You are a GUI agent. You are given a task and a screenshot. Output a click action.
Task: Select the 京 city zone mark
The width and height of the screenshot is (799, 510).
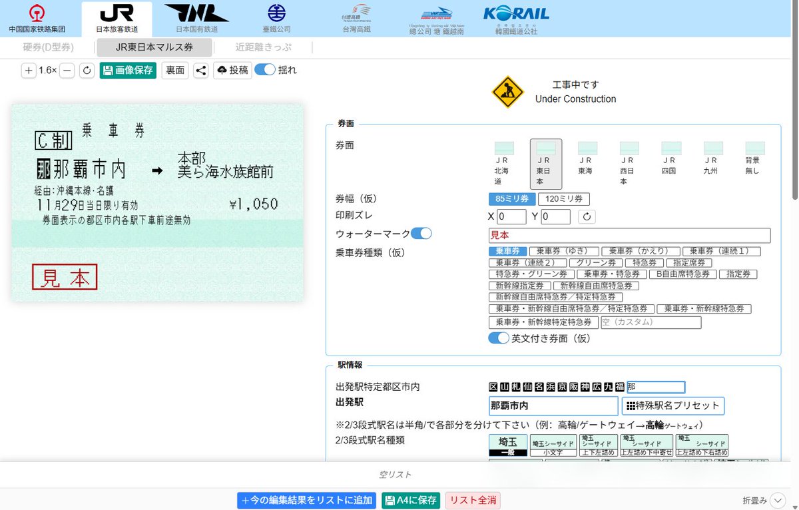[x=563, y=387]
